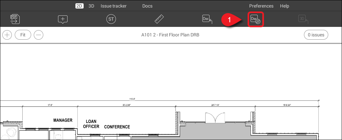342x140 pixels.
Task: Open the 0 issues button
Action: click(x=316, y=35)
